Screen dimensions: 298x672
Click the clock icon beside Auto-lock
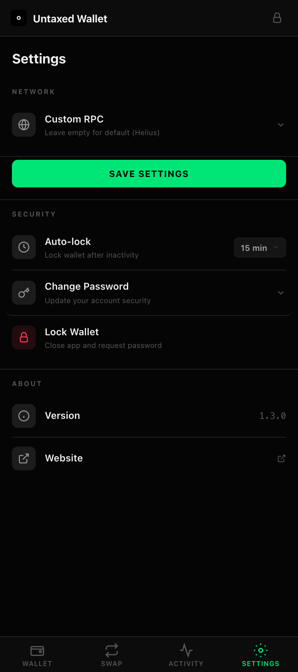(x=24, y=247)
